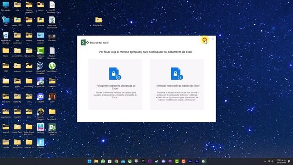Select the PassFab folder on the desktop
This screenshot has width=293, height=165.
[98, 22]
